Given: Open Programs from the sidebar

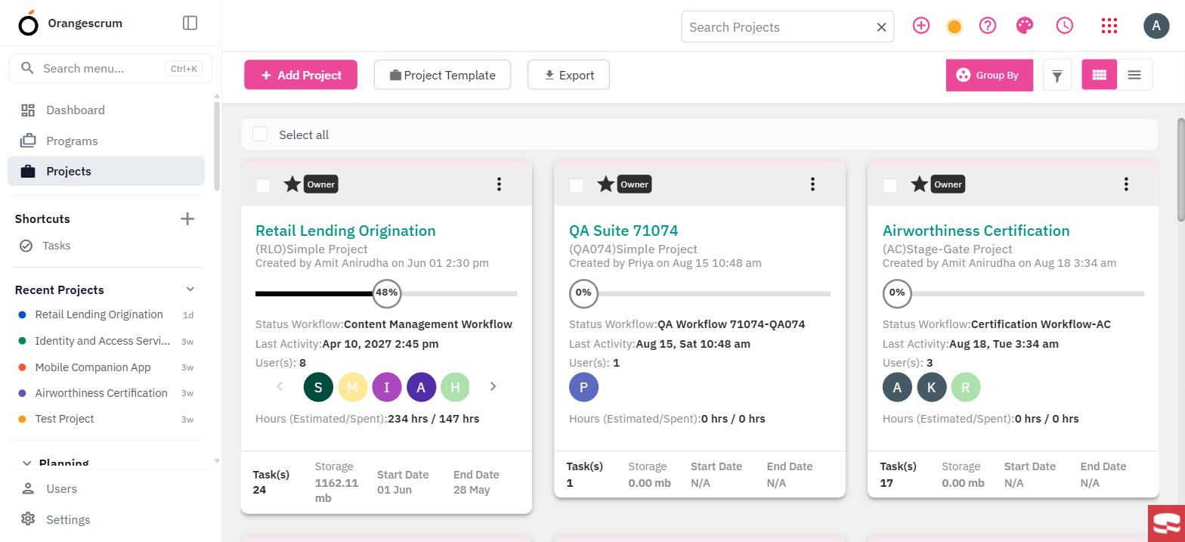Looking at the screenshot, I should tap(106, 141).
